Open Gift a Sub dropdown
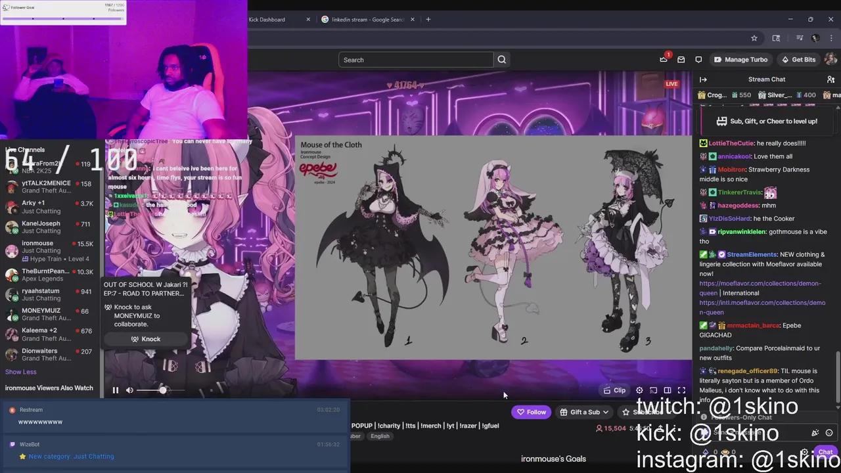841x473 pixels. [584, 412]
